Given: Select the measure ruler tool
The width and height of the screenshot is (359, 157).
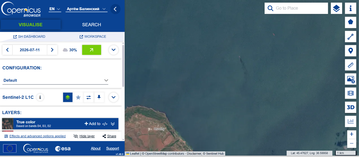Looking at the screenshot, I should (351, 65).
